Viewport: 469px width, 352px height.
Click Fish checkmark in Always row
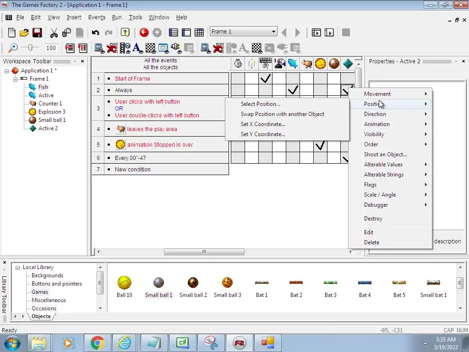(293, 90)
